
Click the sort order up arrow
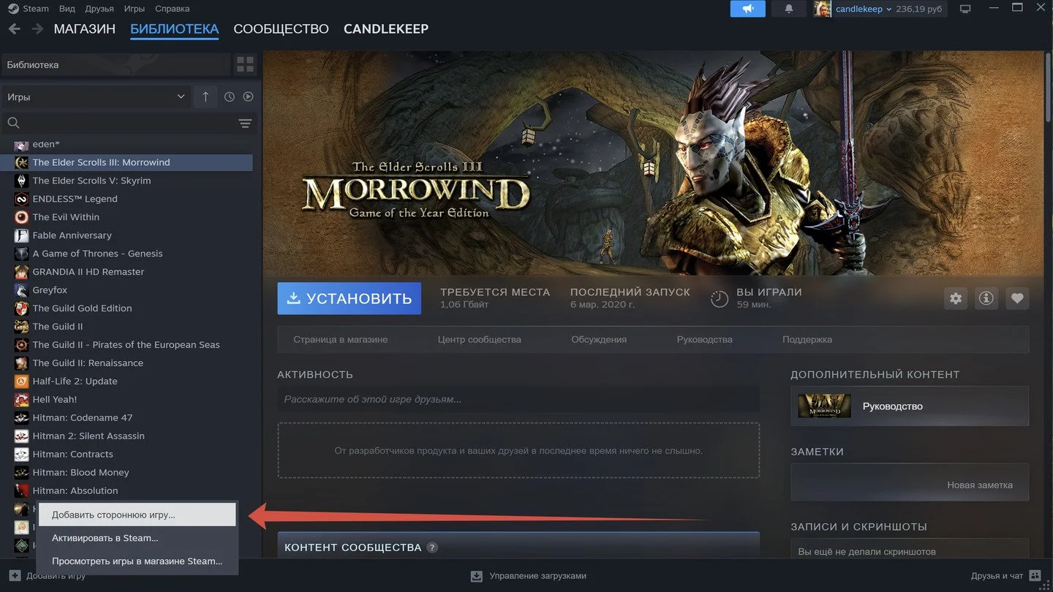click(x=205, y=96)
